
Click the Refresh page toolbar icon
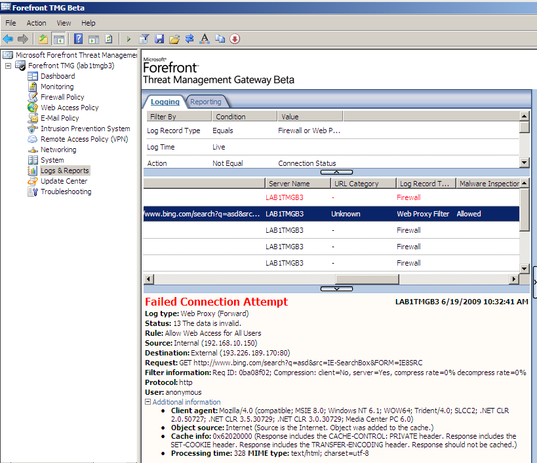coord(109,39)
